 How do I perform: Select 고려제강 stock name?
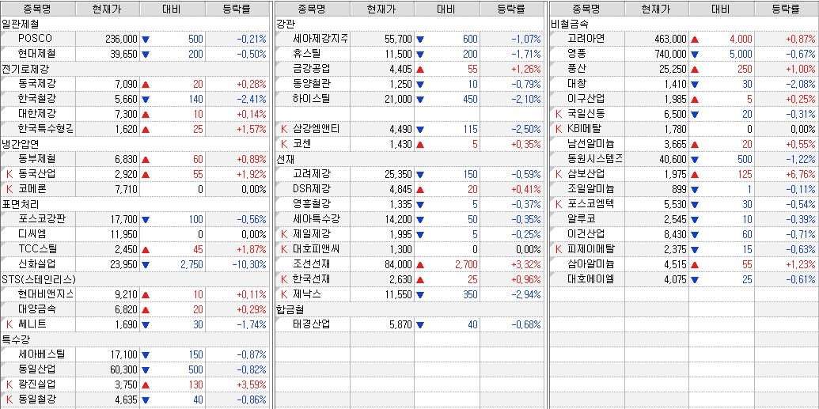(312, 174)
